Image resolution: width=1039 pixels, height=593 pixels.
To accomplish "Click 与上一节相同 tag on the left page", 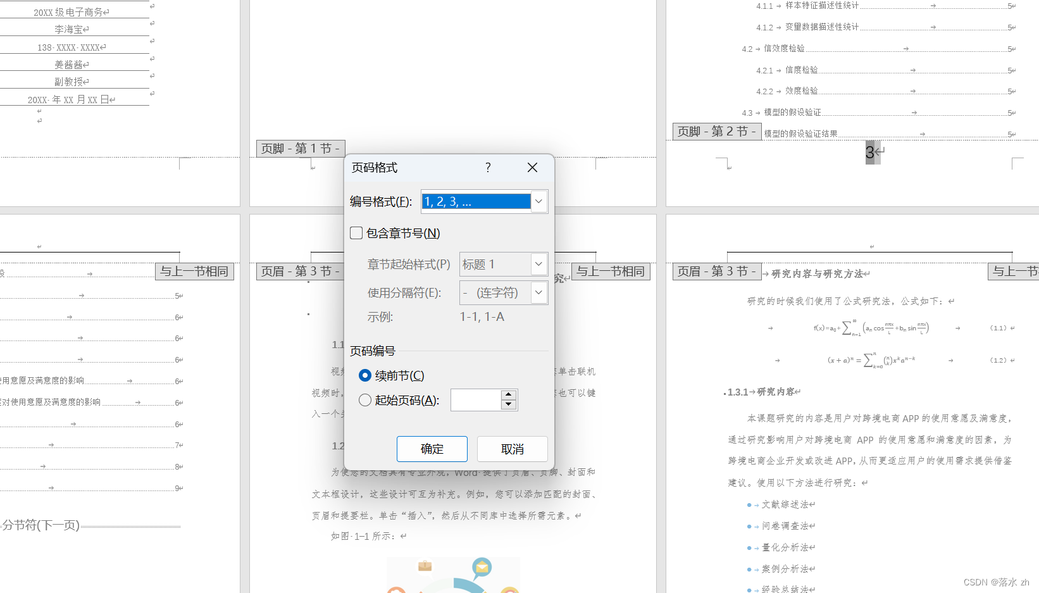I will coord(194,271).
